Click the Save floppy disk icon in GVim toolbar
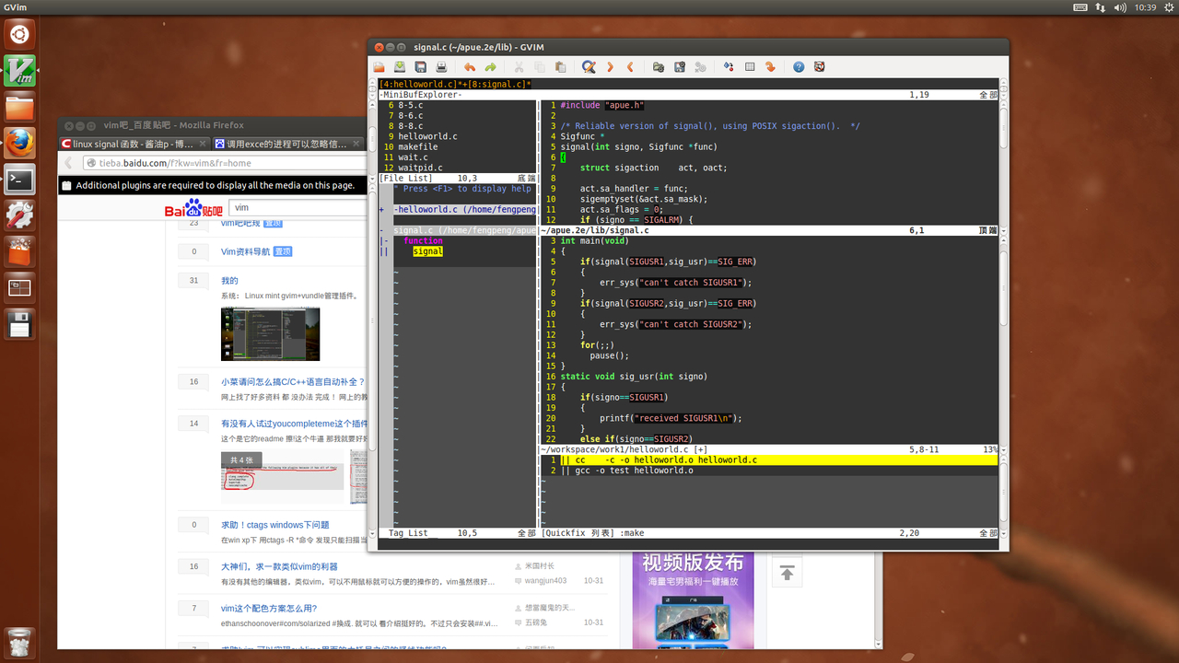 pos(420,67)
